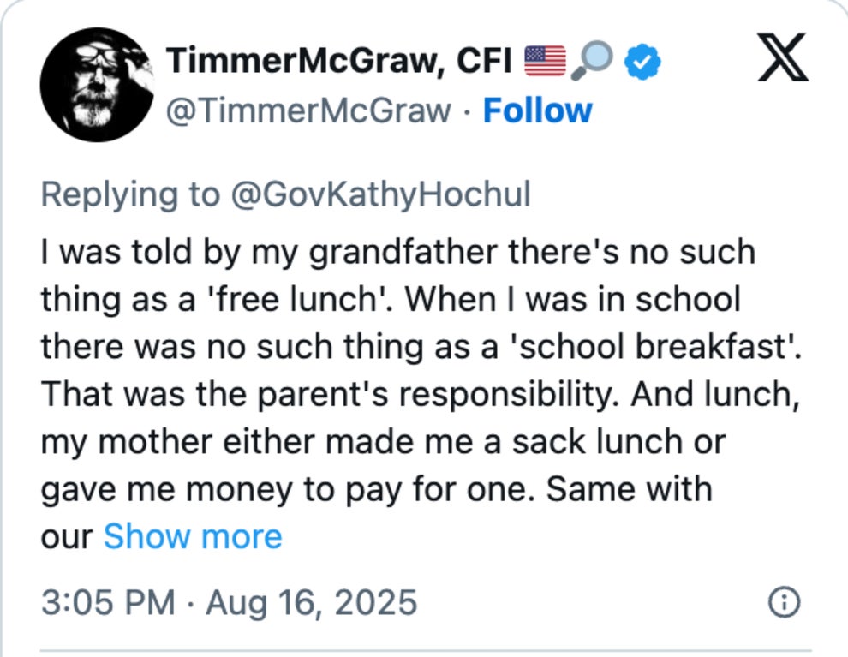Click the X logo icon

pos(782,61)
